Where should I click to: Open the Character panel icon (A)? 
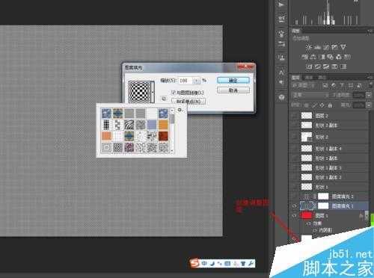click(281, 72)
